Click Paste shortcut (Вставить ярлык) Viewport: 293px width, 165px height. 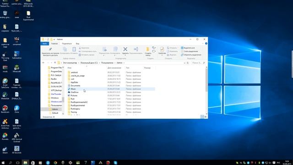tap(87, 55)
